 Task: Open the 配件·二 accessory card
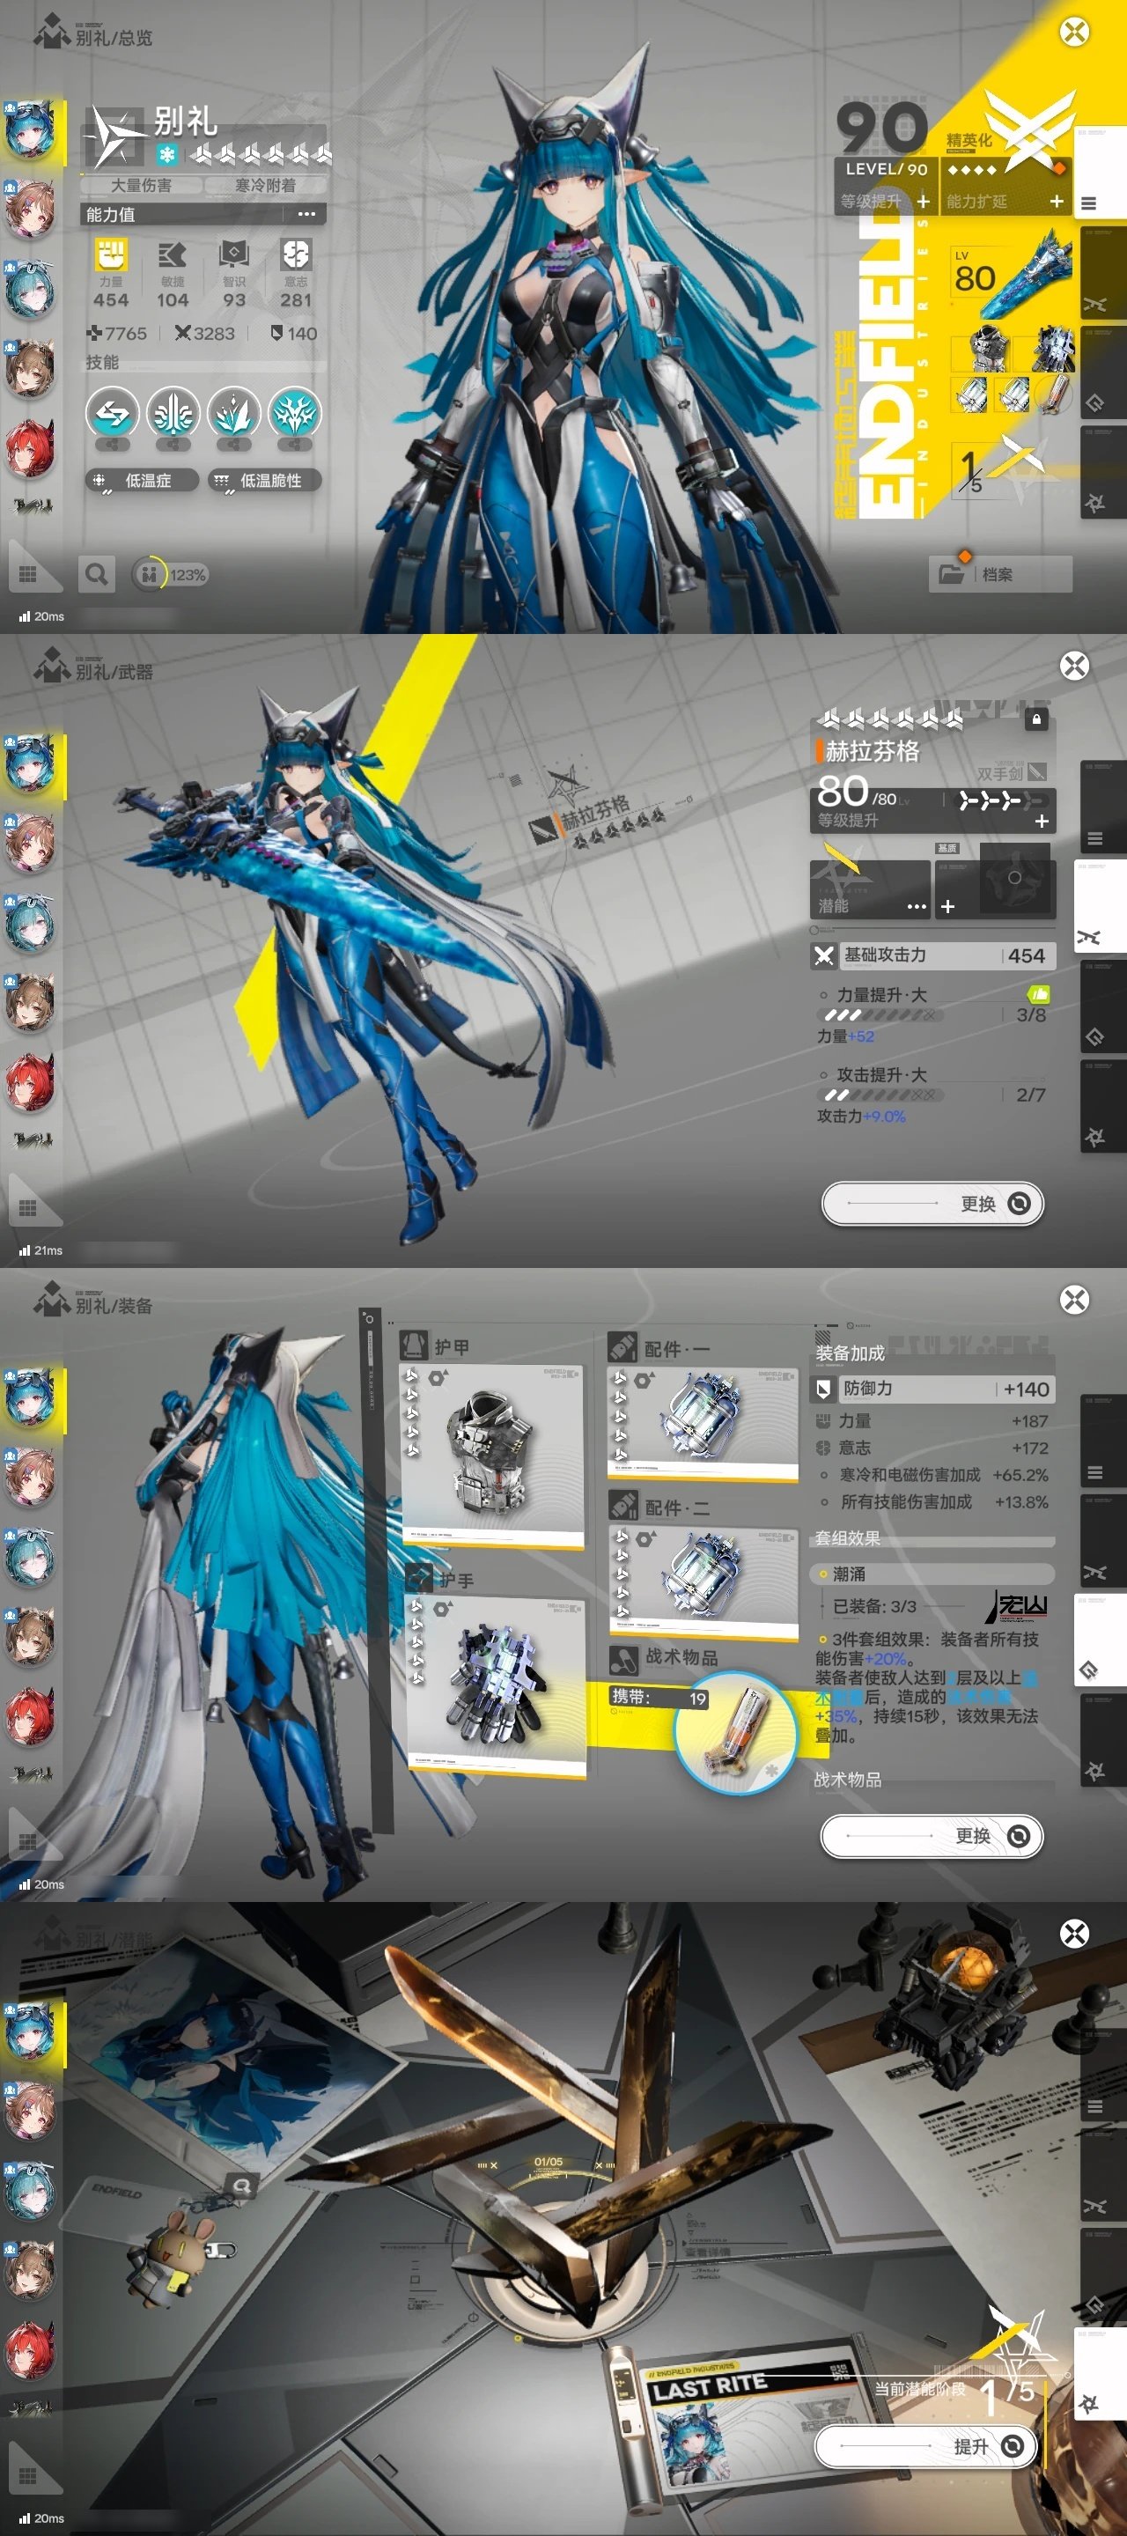[703, 1583]
